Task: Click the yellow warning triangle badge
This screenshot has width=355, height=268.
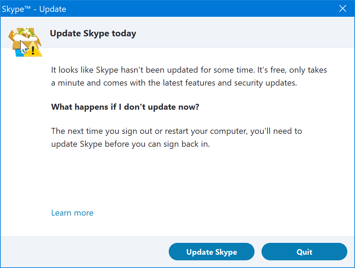Action: point(33,51)
